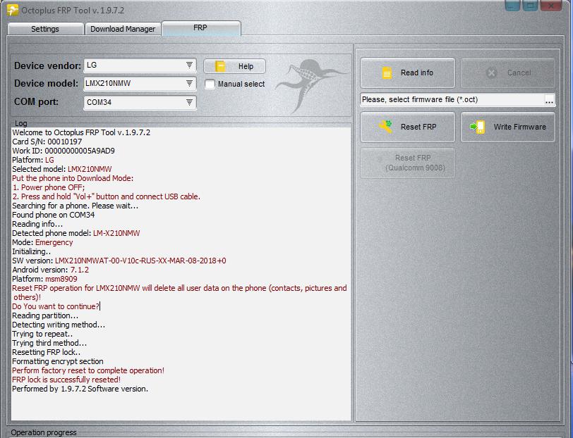This screenshot has width=573, height=438.
Task: Click 'Perform factory reset to complete operation!' line
Action: click(x=88, y=370)
